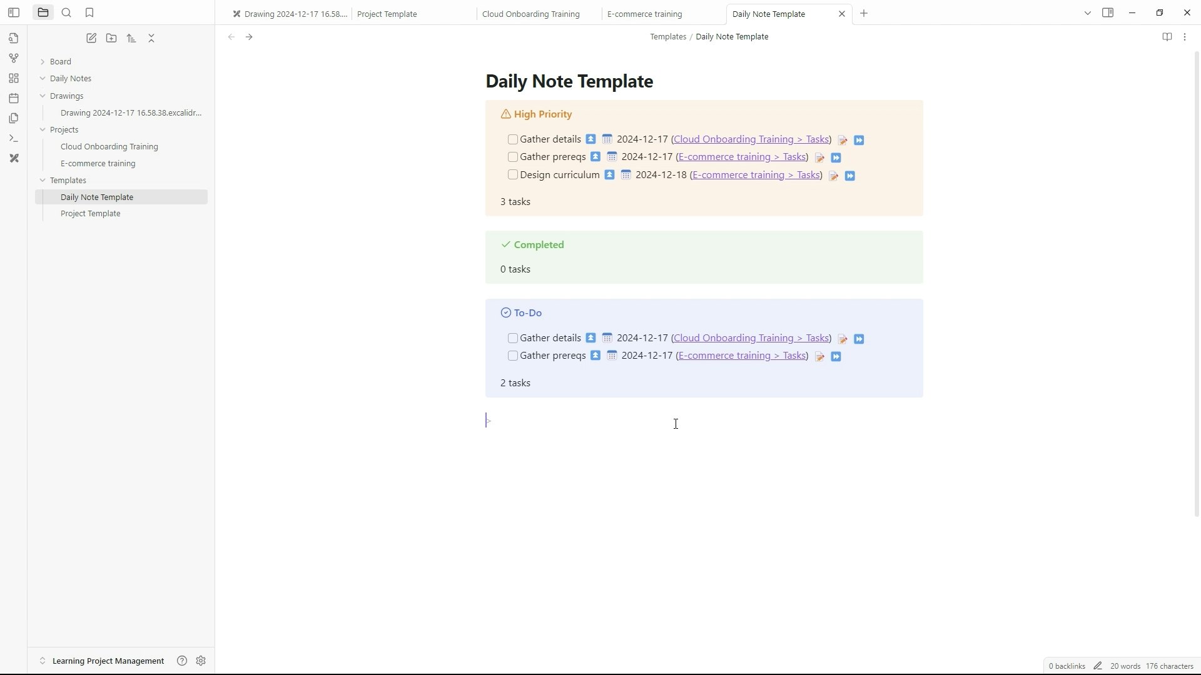This screenshot has width=1201, height=675.
Task: Open the tab list dropdown arrow
Action: tap(1087, 13)
